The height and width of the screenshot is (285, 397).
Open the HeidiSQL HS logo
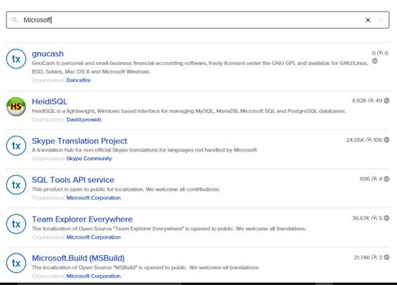[x=16, y=106]
